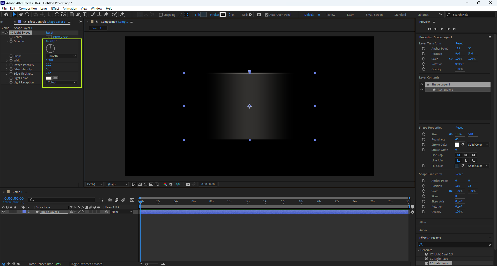The height and width of the screenshot is (266, 497).
Task: Hide Rectangle 1 in Layer Contents
Action: click(x=422, y=90)
